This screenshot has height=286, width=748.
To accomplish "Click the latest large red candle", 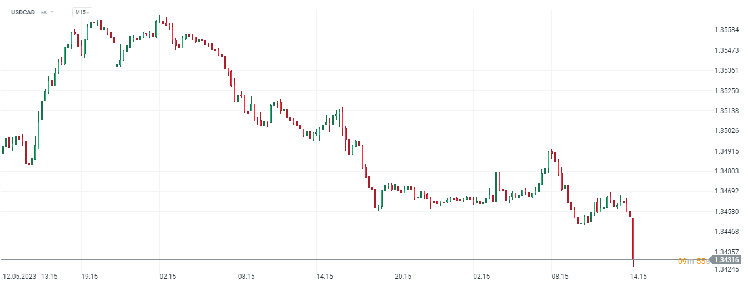I will click(633, 238).
